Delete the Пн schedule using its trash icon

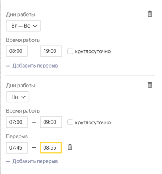pyautogui.click(x=150, y=85)
